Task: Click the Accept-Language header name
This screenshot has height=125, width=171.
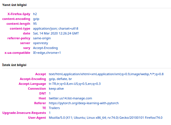Action: point(32,84)
